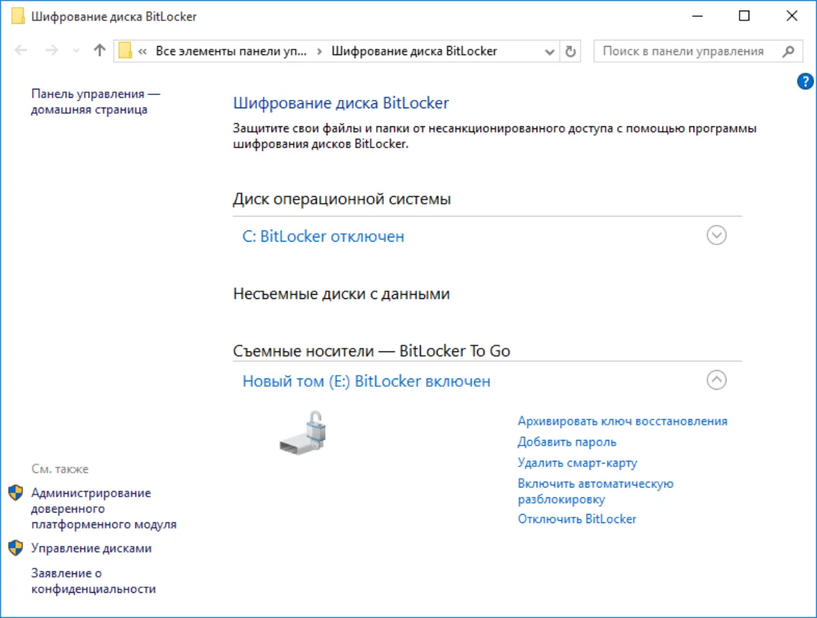Maximize the BitLocker window
This screenshot has width=817, height=618.
pyautogui.click(x=744, y=16)
